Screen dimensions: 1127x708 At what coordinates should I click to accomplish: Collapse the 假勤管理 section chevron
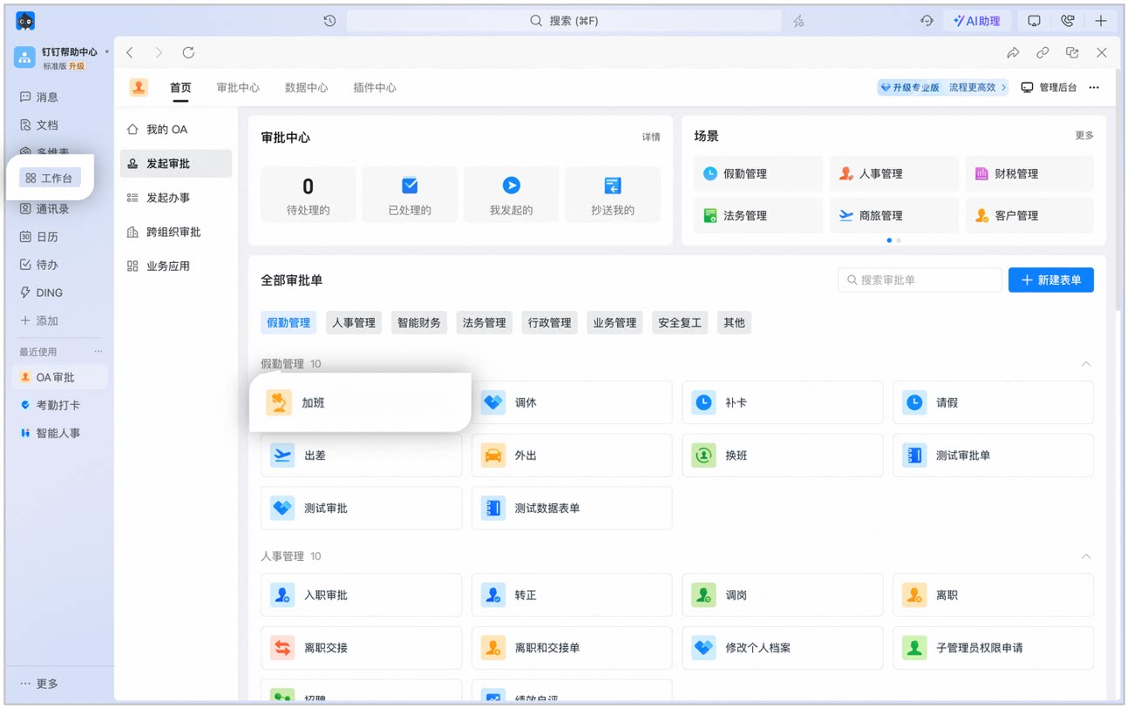tap(1086, 364)
